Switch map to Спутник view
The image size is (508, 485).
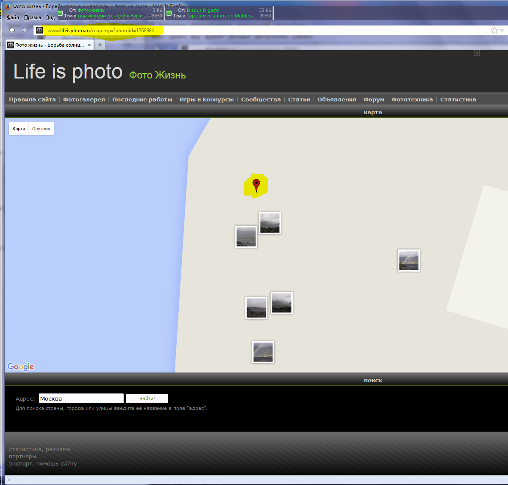(41, 129)
